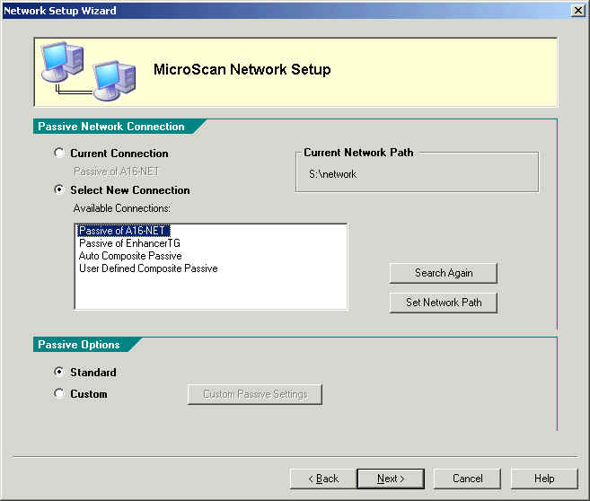Click the disabled Custom Passive Settings button
The image size is (590, 501).
(x=255, y=394)
